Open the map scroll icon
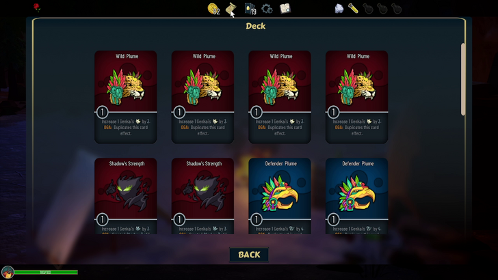Screen dimensions: 498x280 (x=231, y=9)
